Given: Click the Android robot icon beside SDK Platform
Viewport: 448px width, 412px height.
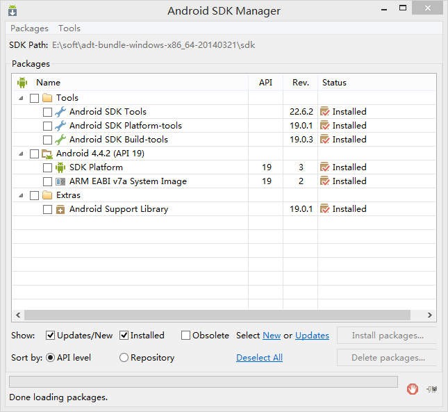Looking at the screenshot, I should click(60, 167).
